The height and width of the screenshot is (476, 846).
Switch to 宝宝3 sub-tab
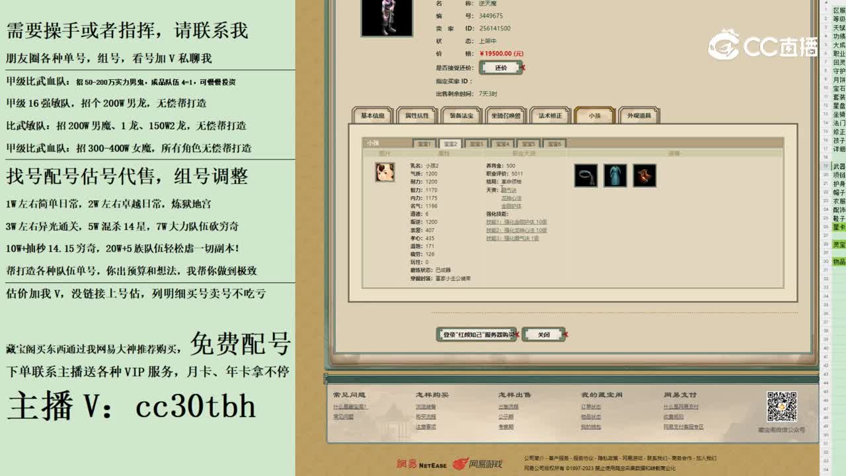click(x=476, y=143)
